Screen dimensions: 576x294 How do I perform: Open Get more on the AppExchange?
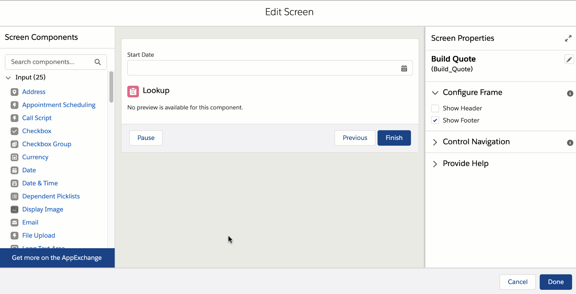(57, 258)
